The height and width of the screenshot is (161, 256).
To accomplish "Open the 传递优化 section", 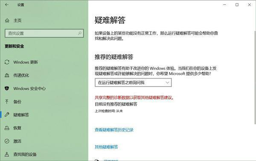I will (x=21, y=75).
